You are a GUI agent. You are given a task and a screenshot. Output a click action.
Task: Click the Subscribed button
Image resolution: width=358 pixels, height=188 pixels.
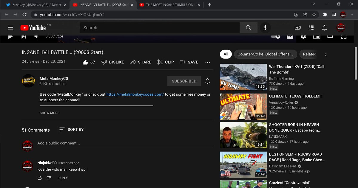coord(184,81)
